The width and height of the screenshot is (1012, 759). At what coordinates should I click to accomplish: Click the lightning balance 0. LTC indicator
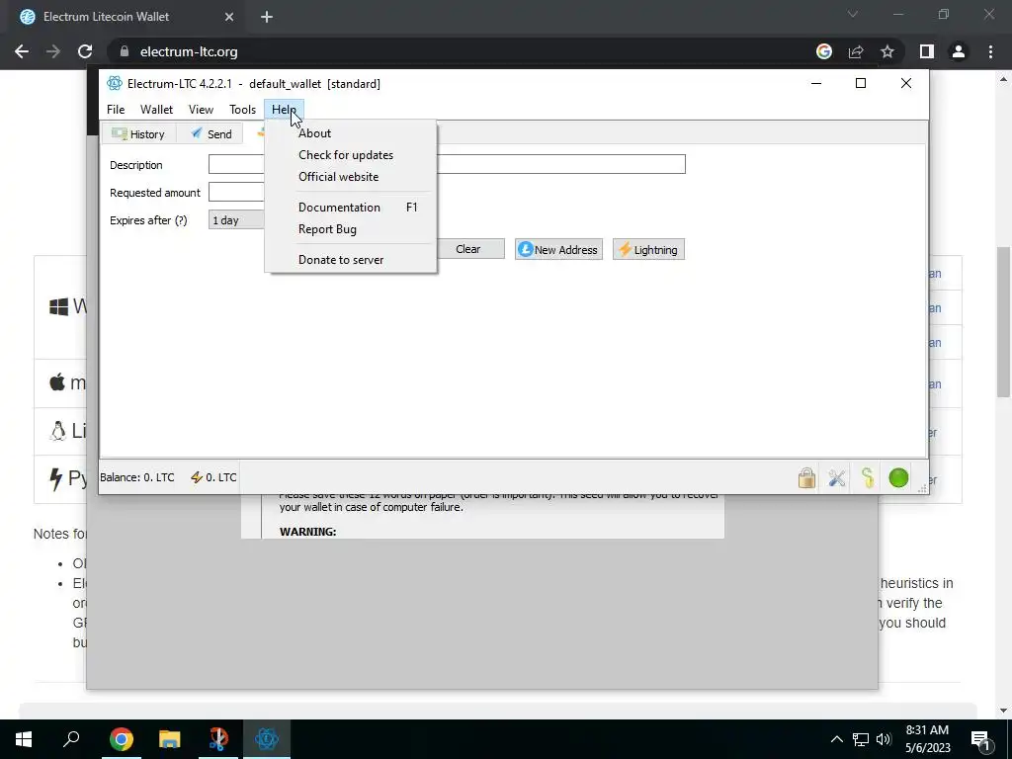213,477
